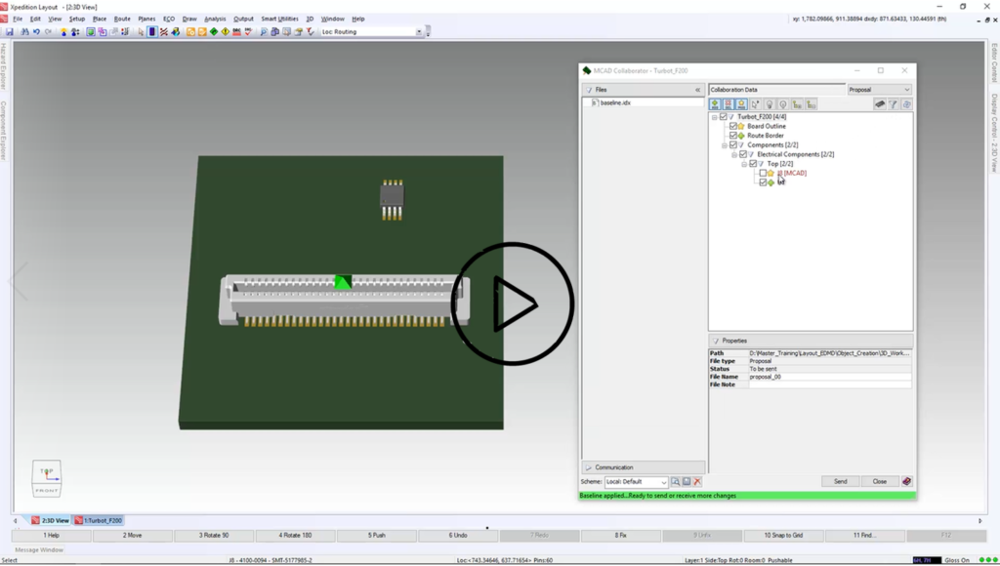This screenshot has height=566, width=1000.
Task: Click the filter funnel icon in Collaborator toolbar
Action: coord(893,104)
